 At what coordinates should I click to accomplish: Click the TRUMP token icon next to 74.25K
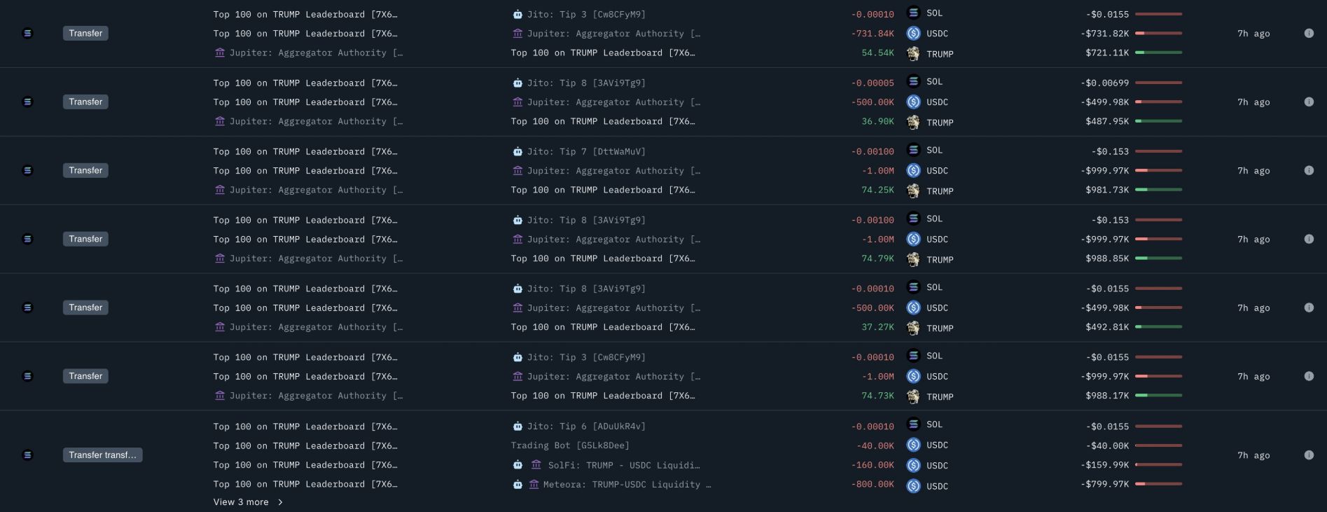click(x=913, y=191)
